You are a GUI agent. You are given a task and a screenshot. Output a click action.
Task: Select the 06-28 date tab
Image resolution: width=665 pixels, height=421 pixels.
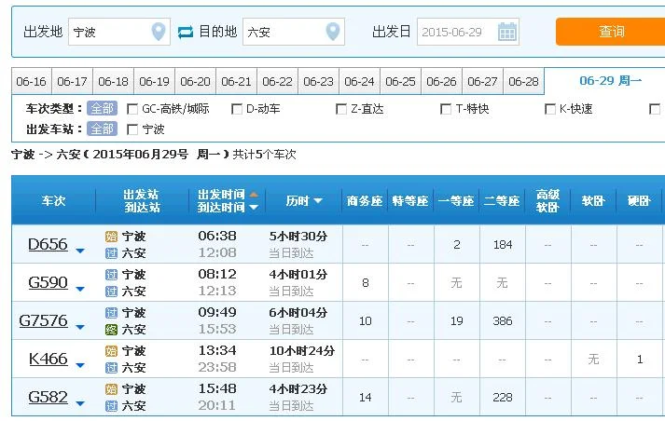pos(523,81)
